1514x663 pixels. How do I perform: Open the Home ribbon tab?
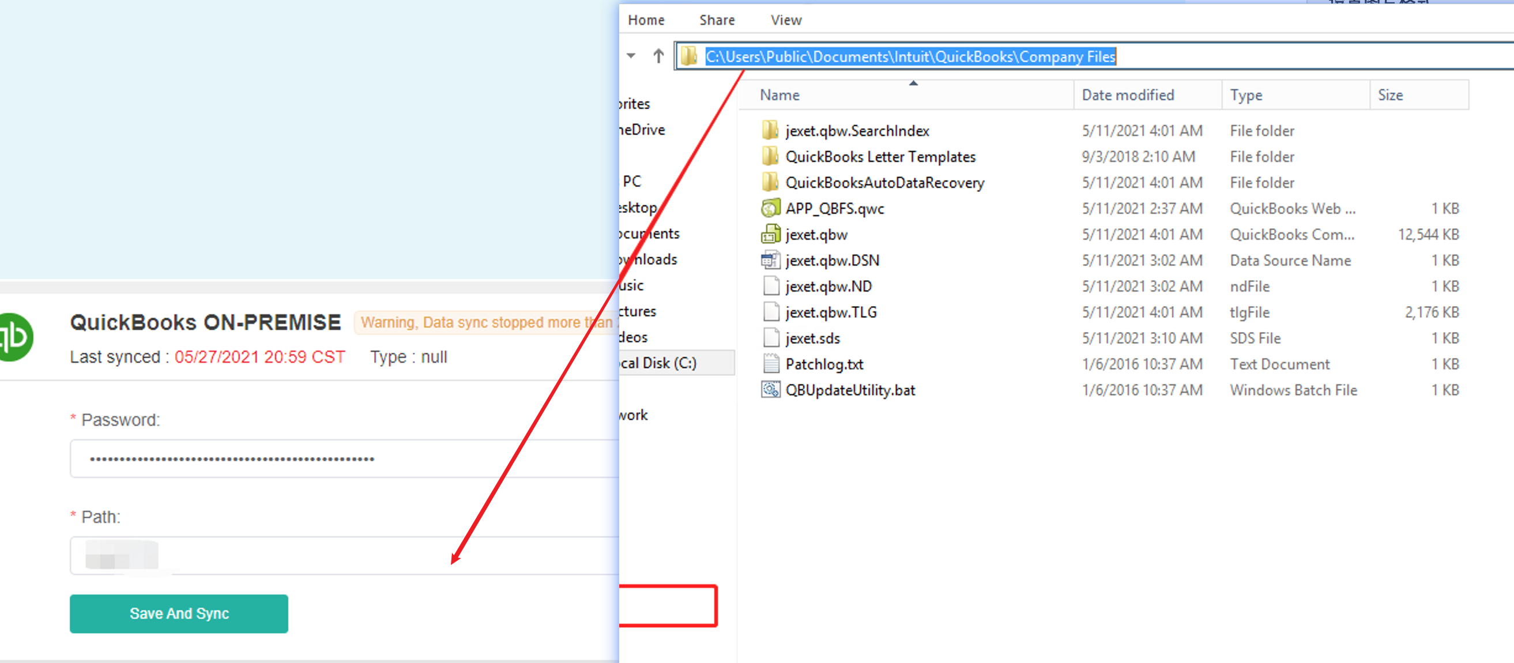coord(646,21)
